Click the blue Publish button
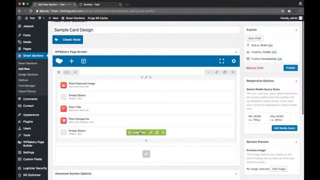The image size is (320, 180). [290, 68]
